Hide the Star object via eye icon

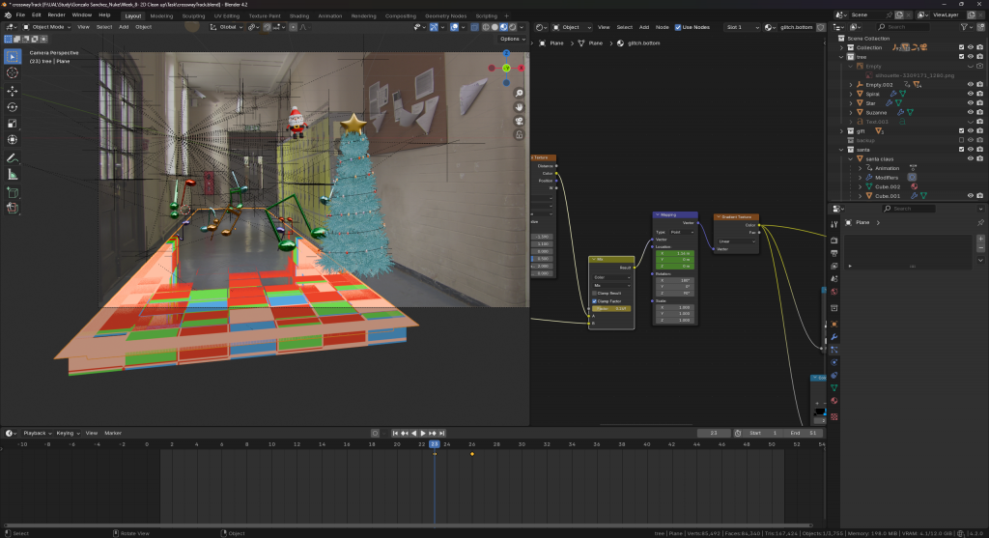click(970, 102)
